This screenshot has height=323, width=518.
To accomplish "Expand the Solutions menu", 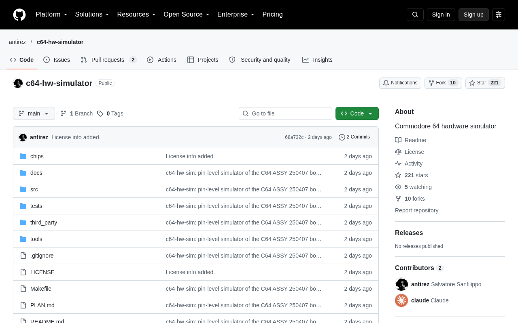I will (92, 15).
